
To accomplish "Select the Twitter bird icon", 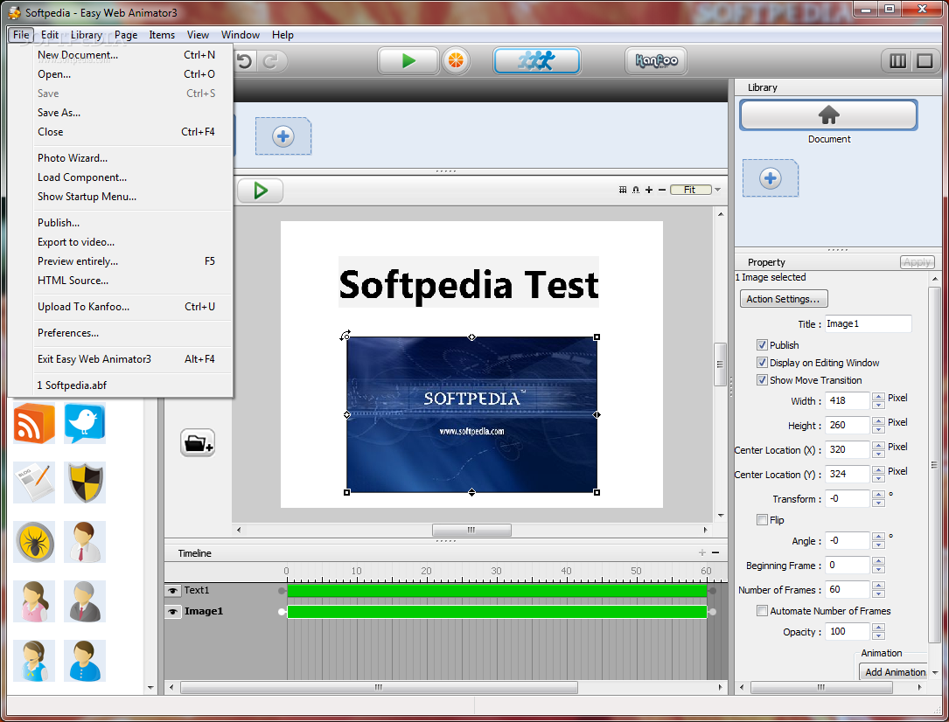I will pos(85,424).
